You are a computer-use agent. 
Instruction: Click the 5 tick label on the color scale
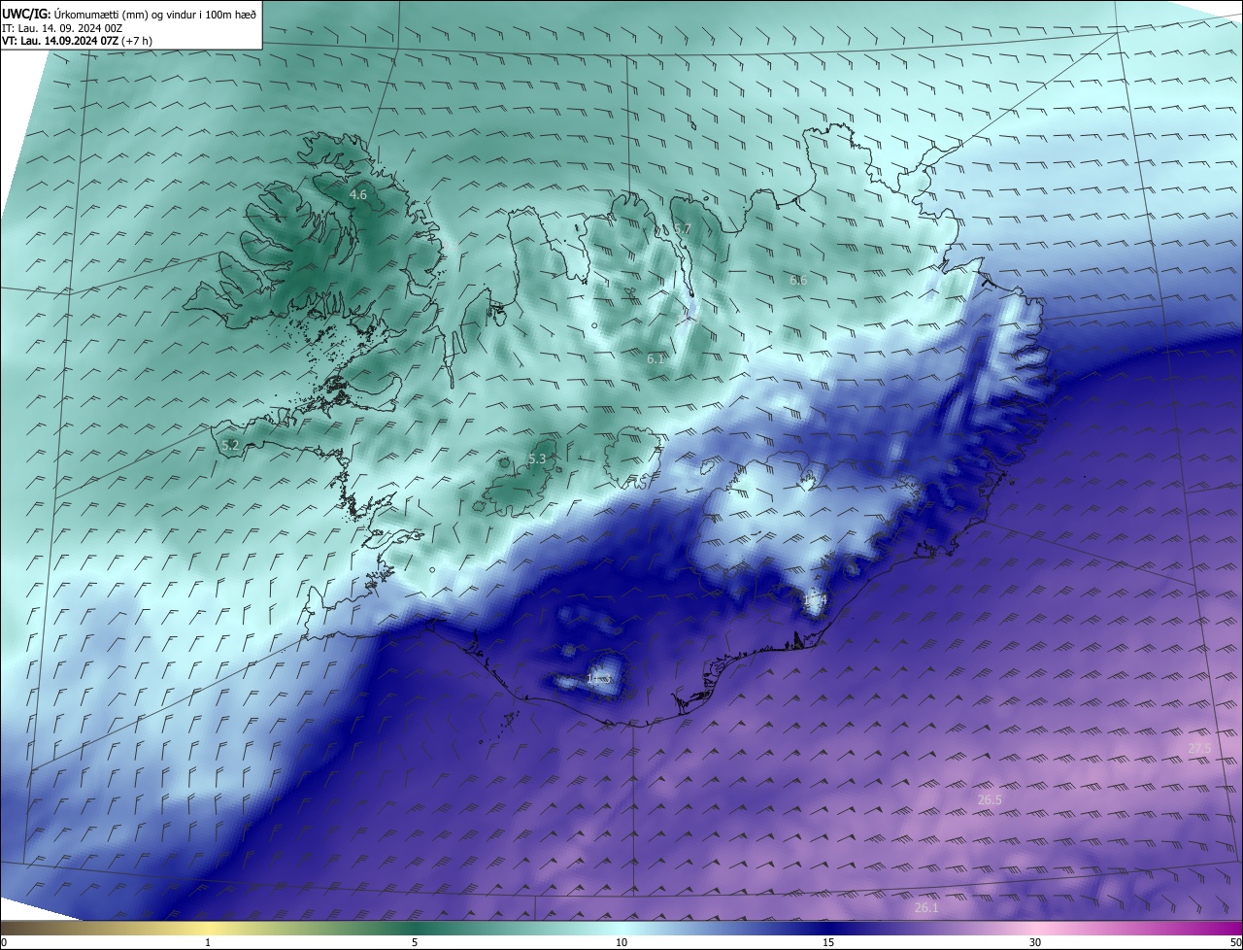pos(415,942)
